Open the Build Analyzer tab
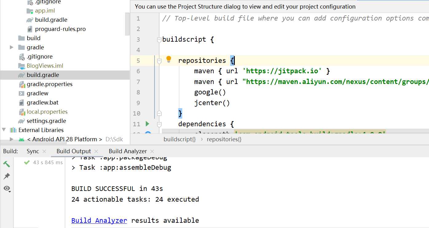Image resolution: width=429 pixels, height=228 pixels. click(x=128, y=151)
